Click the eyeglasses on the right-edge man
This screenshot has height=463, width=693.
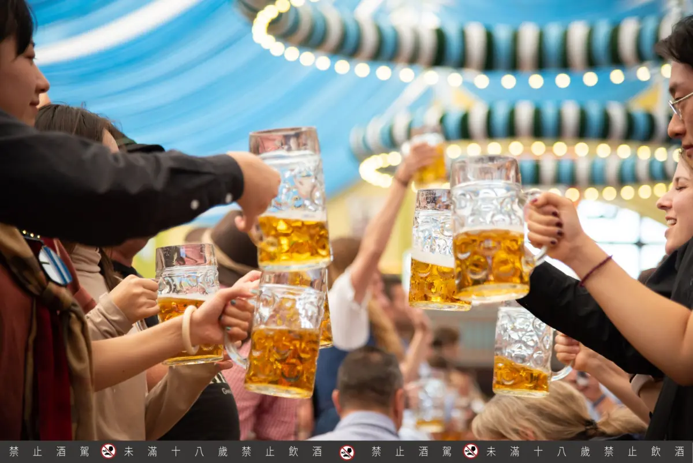[680, 104]
